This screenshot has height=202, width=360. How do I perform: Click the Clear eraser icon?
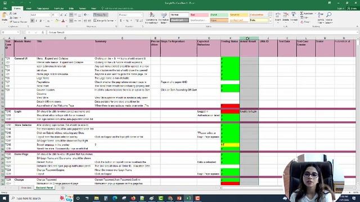point(301,22)
